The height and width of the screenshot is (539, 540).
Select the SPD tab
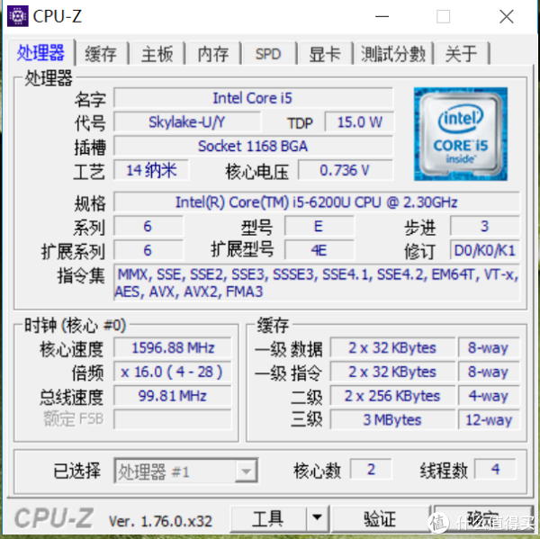268,54
